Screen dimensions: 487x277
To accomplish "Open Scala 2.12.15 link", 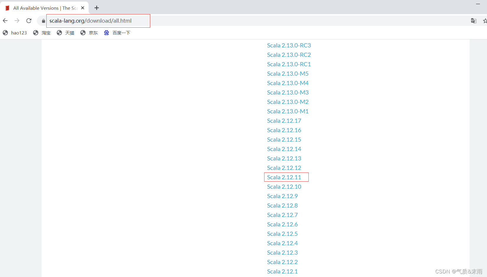I will click(284, 140).
